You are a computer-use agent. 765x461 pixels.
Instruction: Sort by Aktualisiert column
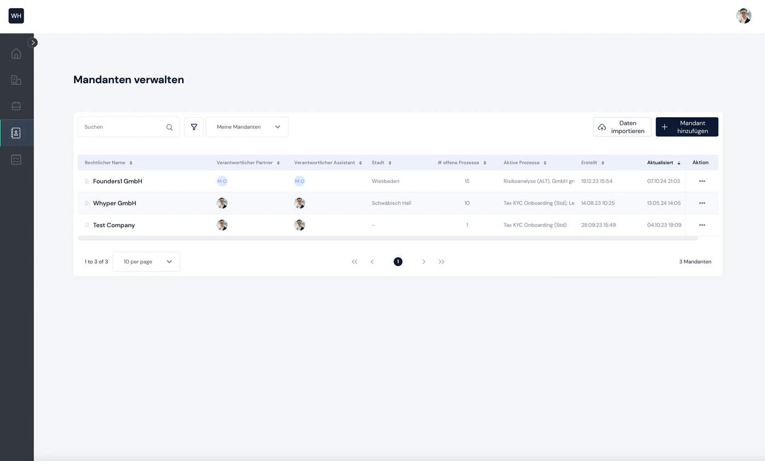[664, 163]
